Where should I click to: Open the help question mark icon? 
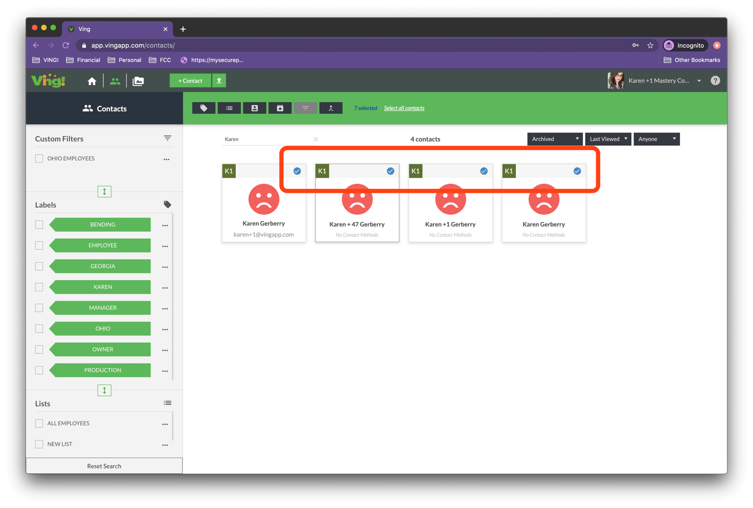click(715, 81)
